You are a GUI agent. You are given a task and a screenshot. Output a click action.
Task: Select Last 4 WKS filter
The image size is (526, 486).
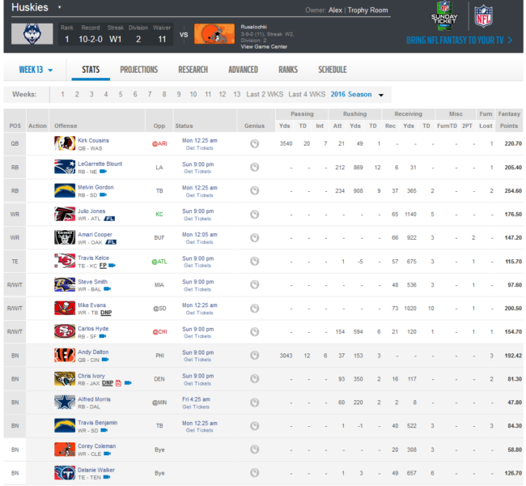[x=307, y=95]
